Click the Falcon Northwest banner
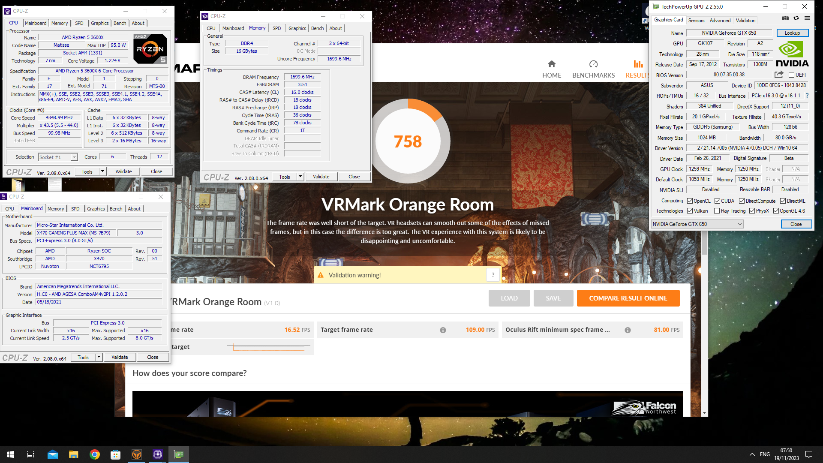The height and width of the screenshot is (463, 823). click(x=408, y=403)
